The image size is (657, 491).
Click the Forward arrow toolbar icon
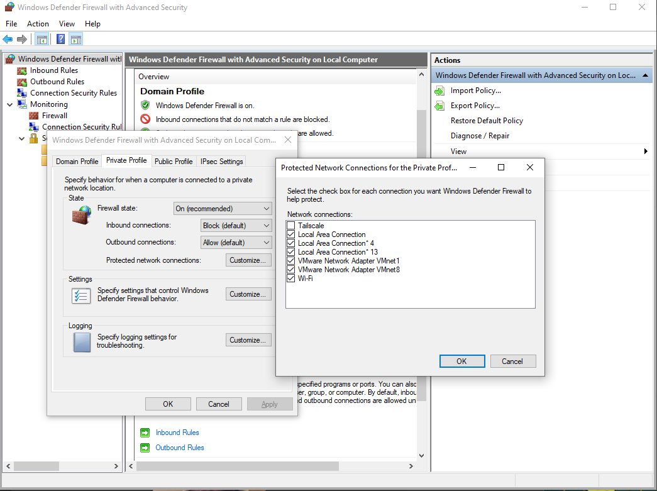(x=22, y=40)
